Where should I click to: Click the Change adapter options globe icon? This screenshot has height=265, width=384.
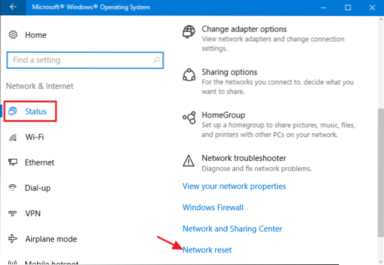tap(189, 32)
